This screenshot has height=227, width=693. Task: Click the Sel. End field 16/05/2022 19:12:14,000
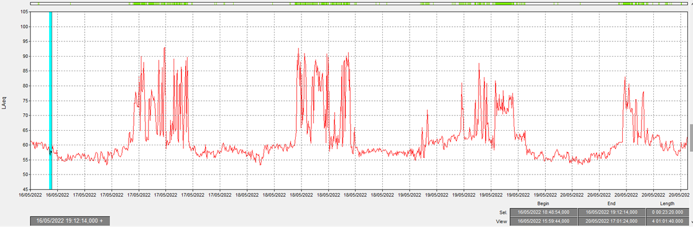click(611, 212)
